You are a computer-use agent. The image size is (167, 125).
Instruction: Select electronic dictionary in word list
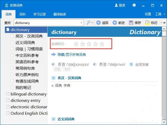click(x=29, y=107)
